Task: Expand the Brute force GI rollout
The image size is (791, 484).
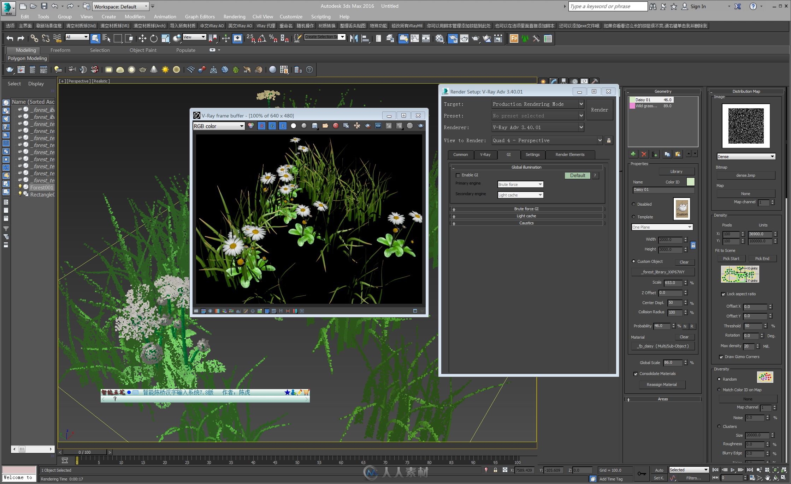Action: (x=453, y=208)
